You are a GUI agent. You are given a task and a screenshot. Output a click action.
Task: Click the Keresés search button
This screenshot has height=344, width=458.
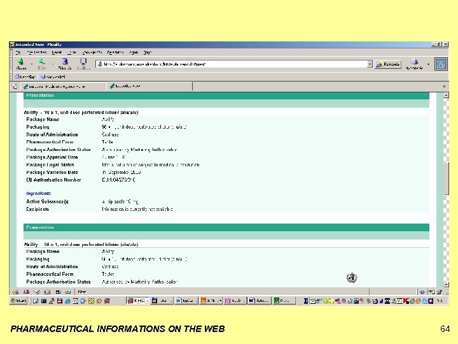tap(388, 64)
